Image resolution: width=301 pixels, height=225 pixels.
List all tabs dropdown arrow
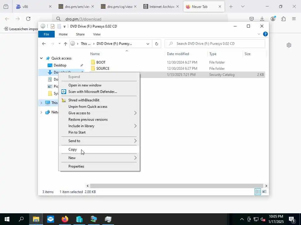tap(243, 6)
